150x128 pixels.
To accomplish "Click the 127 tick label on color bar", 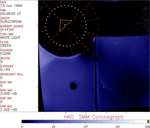I will point(86,126).
